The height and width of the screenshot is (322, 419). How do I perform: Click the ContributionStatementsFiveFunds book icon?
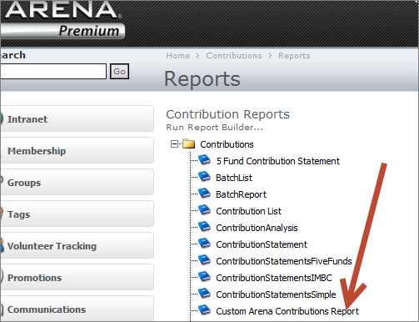click(205, 260)
